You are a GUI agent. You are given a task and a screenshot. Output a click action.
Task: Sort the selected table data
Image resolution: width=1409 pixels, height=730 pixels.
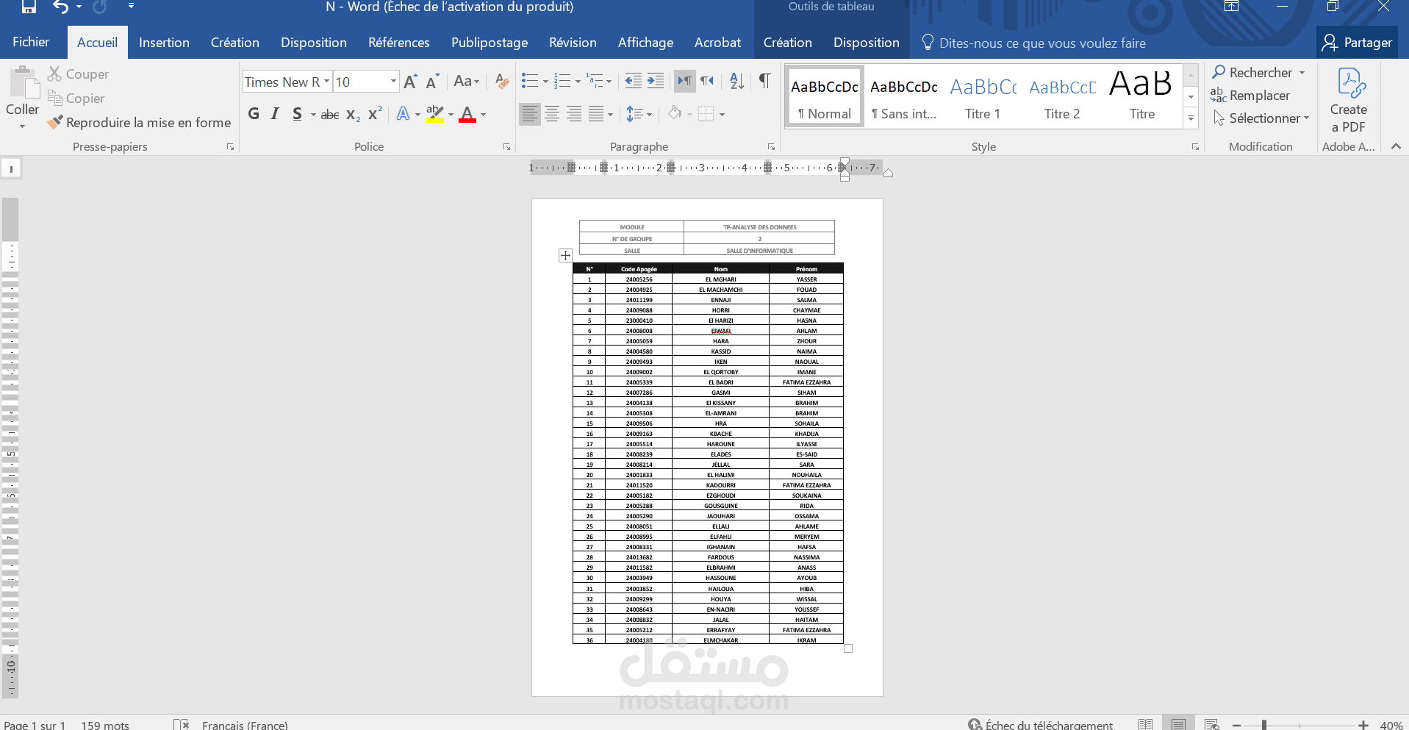point(736,82)
